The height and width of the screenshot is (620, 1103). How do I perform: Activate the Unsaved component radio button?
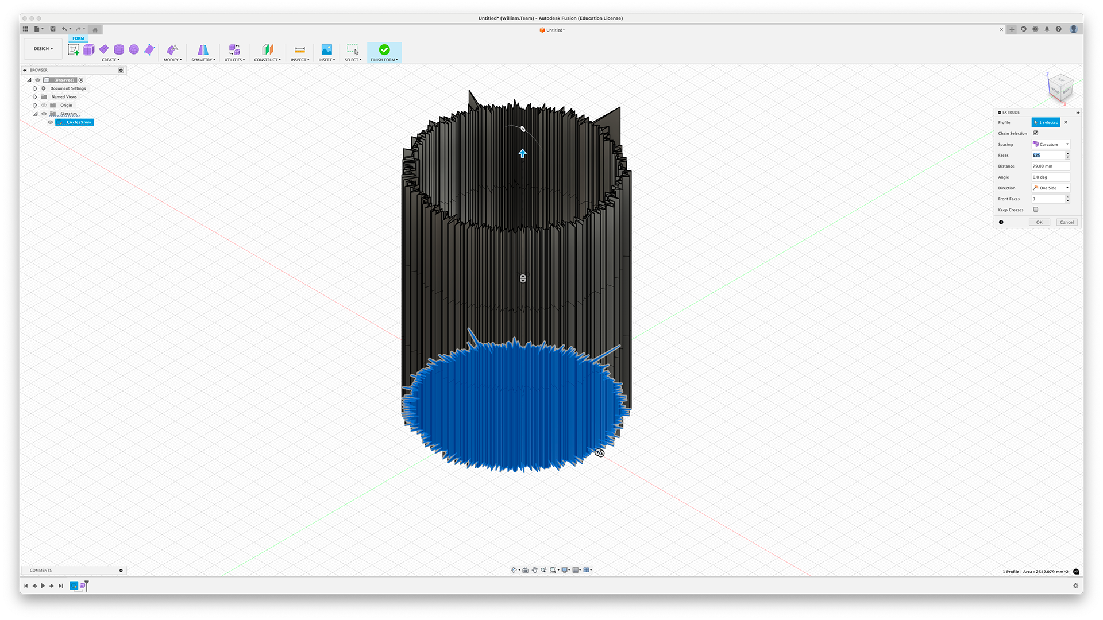click(81, 80)
